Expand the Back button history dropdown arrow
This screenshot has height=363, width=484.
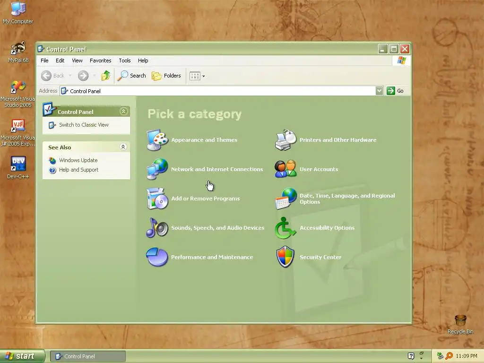tap(70, 76)
